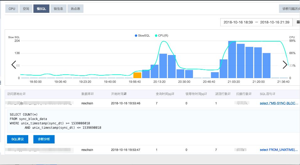Open the calendar icon next to date range
This screenshot has width=300, height=165.
(298, 22)
